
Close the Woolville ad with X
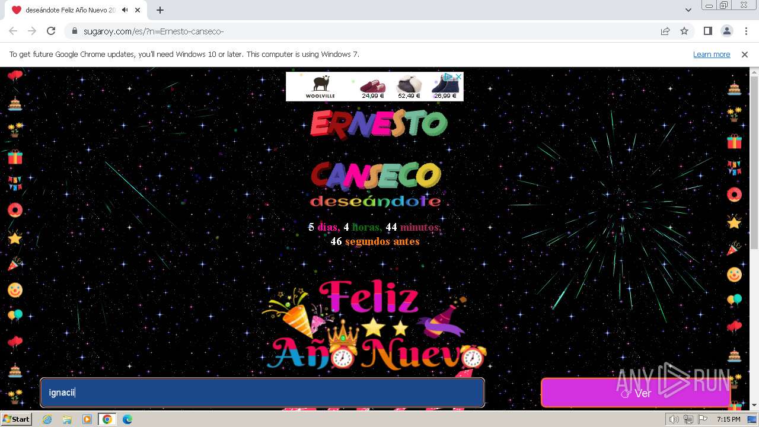click(459, 77)
